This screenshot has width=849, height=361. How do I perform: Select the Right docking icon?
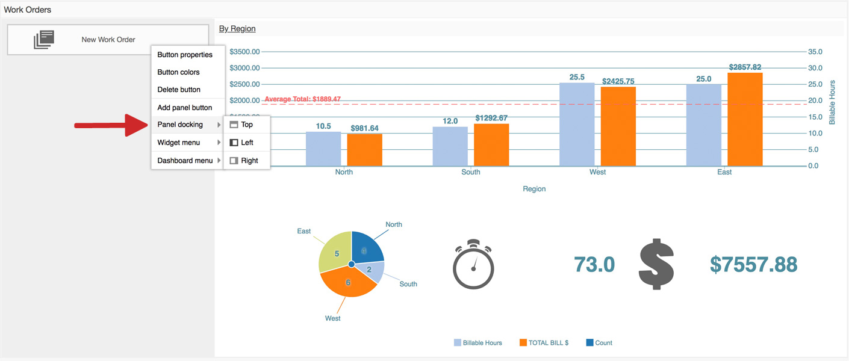(x=234, y=161)
